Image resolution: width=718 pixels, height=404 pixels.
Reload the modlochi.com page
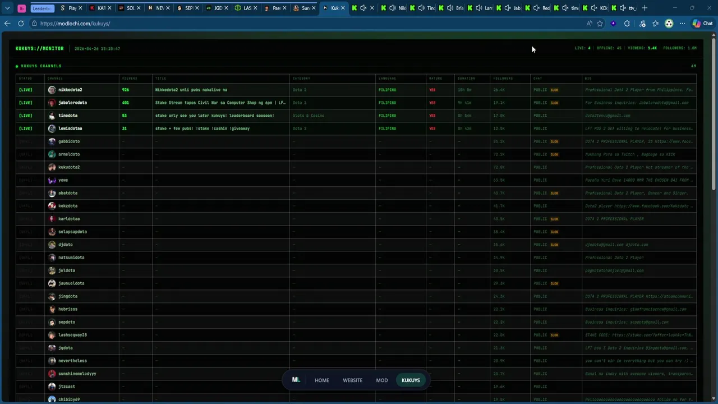21,24
